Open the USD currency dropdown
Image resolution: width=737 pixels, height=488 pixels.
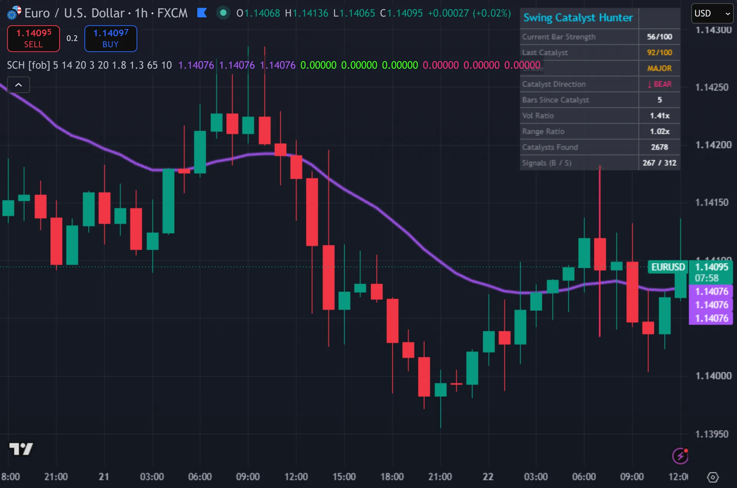pyautogui.click(x=712, y=13)
